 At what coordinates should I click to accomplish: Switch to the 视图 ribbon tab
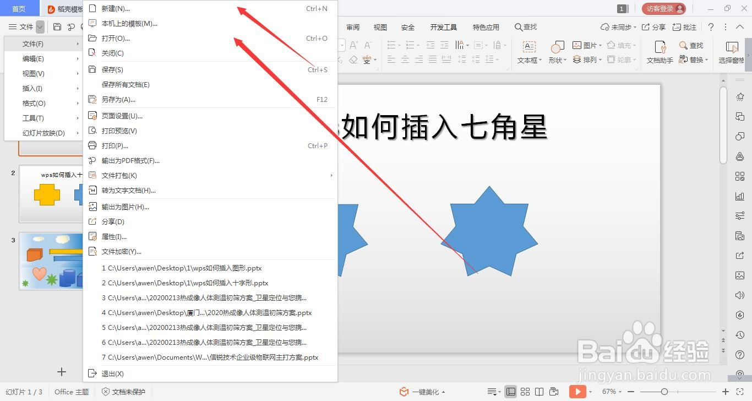379,26
